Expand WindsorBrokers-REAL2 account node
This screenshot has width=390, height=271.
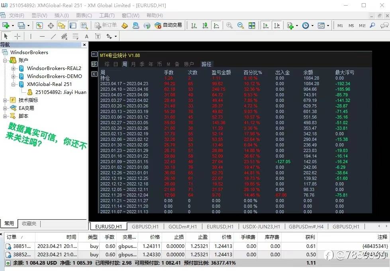(13, 68)
